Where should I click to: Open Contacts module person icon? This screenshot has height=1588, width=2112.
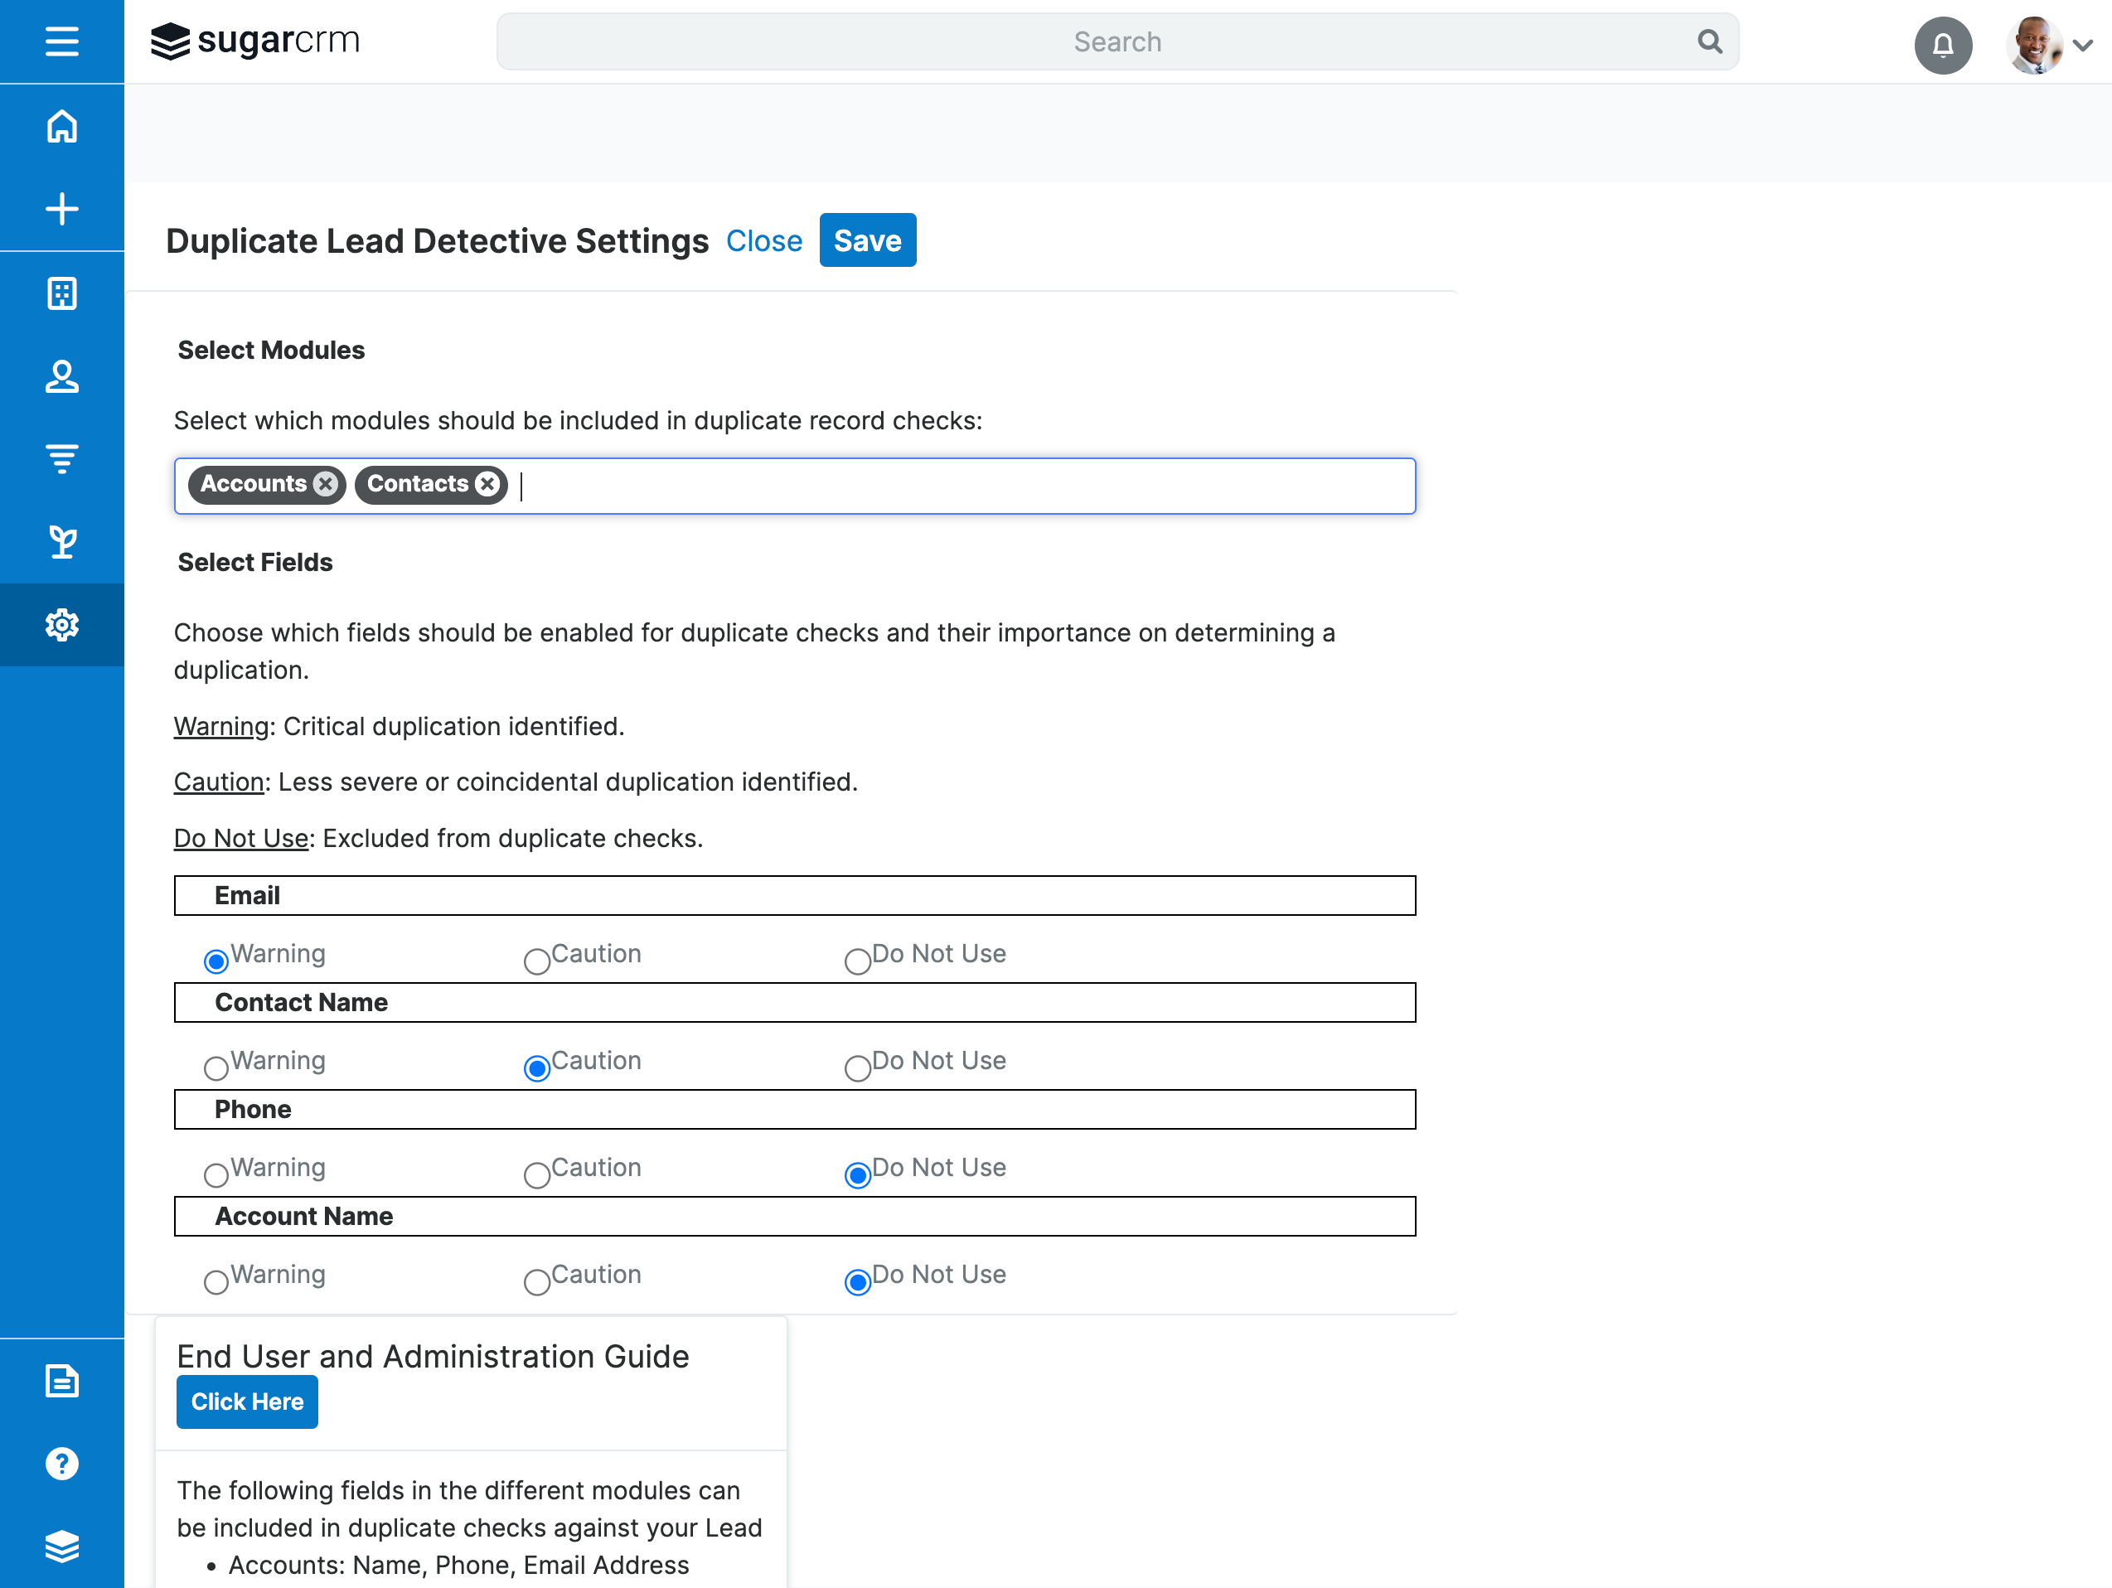click(x=62, y=376)
